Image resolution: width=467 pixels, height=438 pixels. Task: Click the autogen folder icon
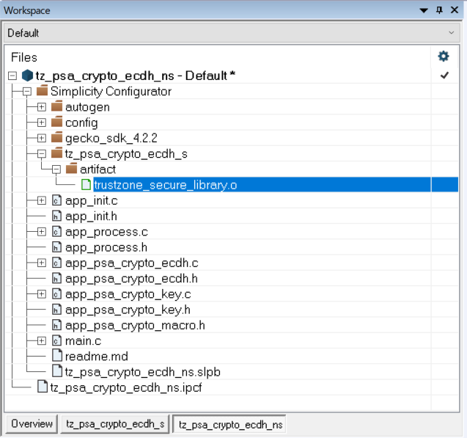point(56,107)
